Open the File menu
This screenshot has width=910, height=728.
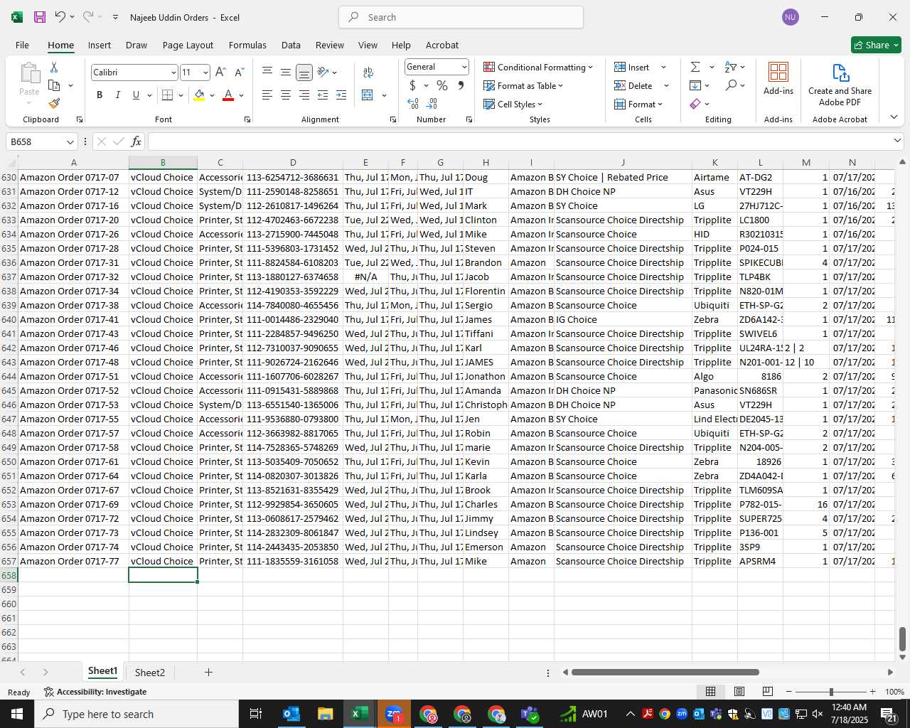pos(22,45)
